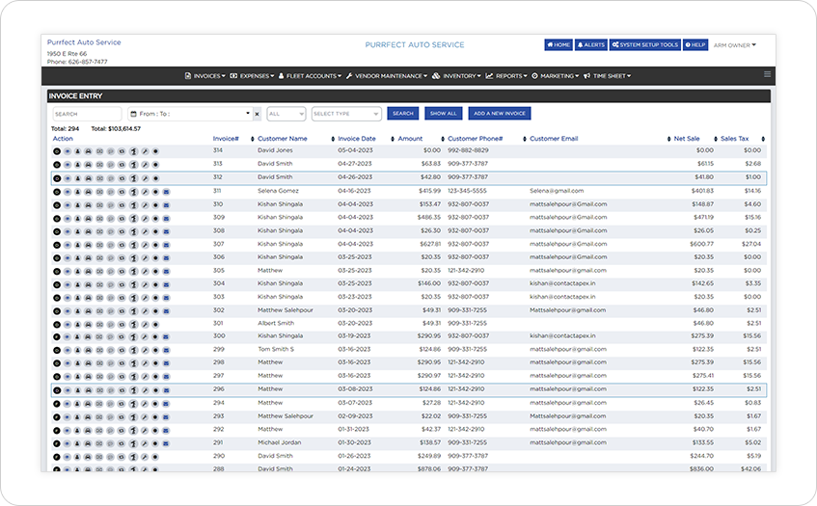Click the black circle first icon for invoice 307
The height and width of the screenshot is (506, 817).
point(57,245)
